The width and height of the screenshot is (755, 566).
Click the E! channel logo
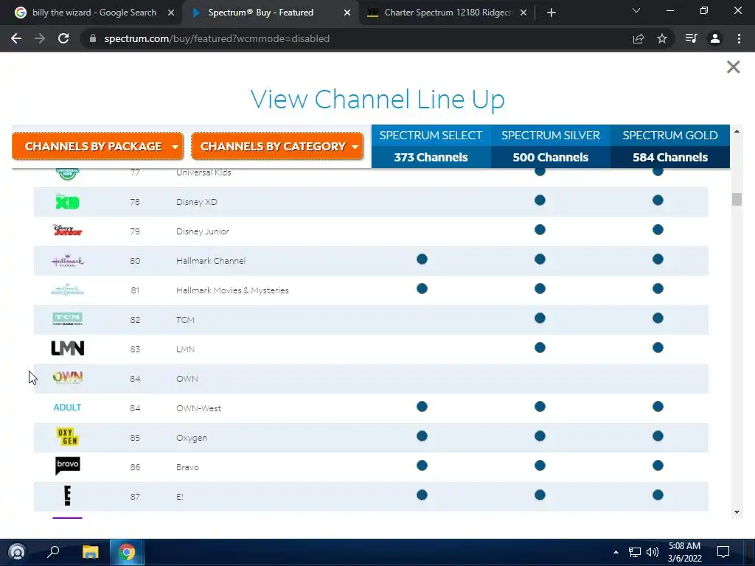pos(67,496)
